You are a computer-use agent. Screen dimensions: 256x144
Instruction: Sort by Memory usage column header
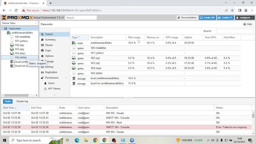point(154,37)
